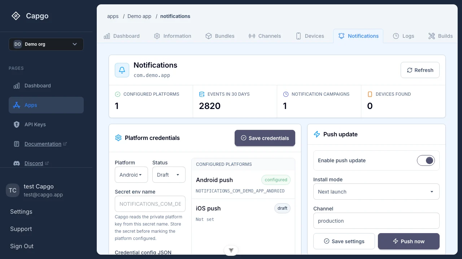Switch to the Devices tab

click(310, 36)
